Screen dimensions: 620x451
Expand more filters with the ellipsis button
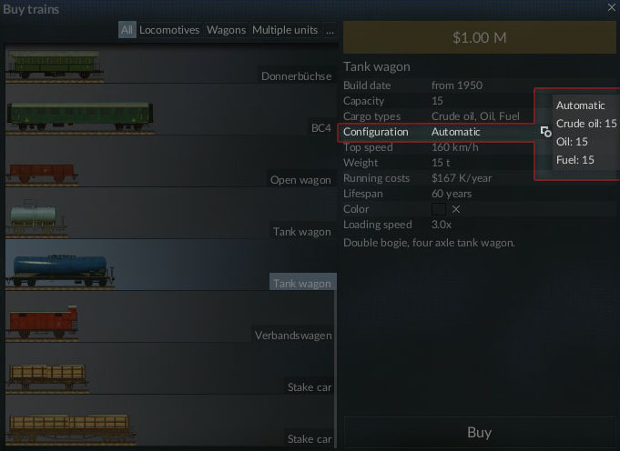pos(330,30)
